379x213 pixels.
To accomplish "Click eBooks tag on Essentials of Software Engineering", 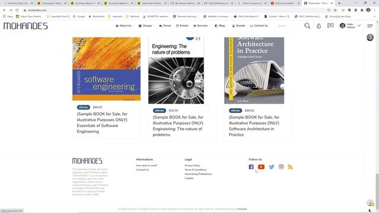I will 83,107.
